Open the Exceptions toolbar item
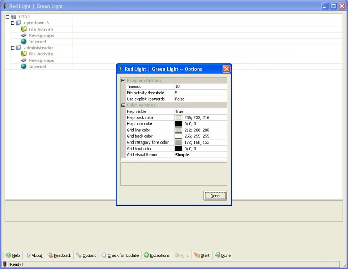Viewport: 348px width, 269px height. coord(157,255)
